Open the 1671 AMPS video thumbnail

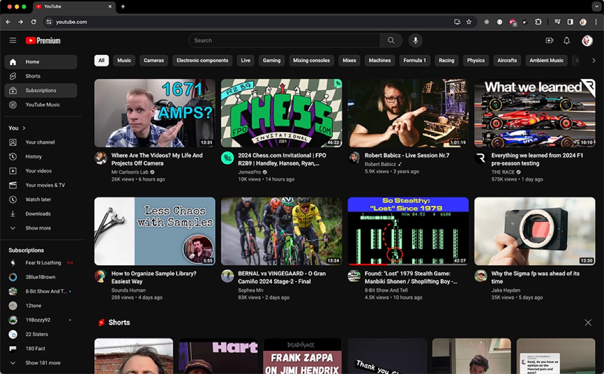155,113
